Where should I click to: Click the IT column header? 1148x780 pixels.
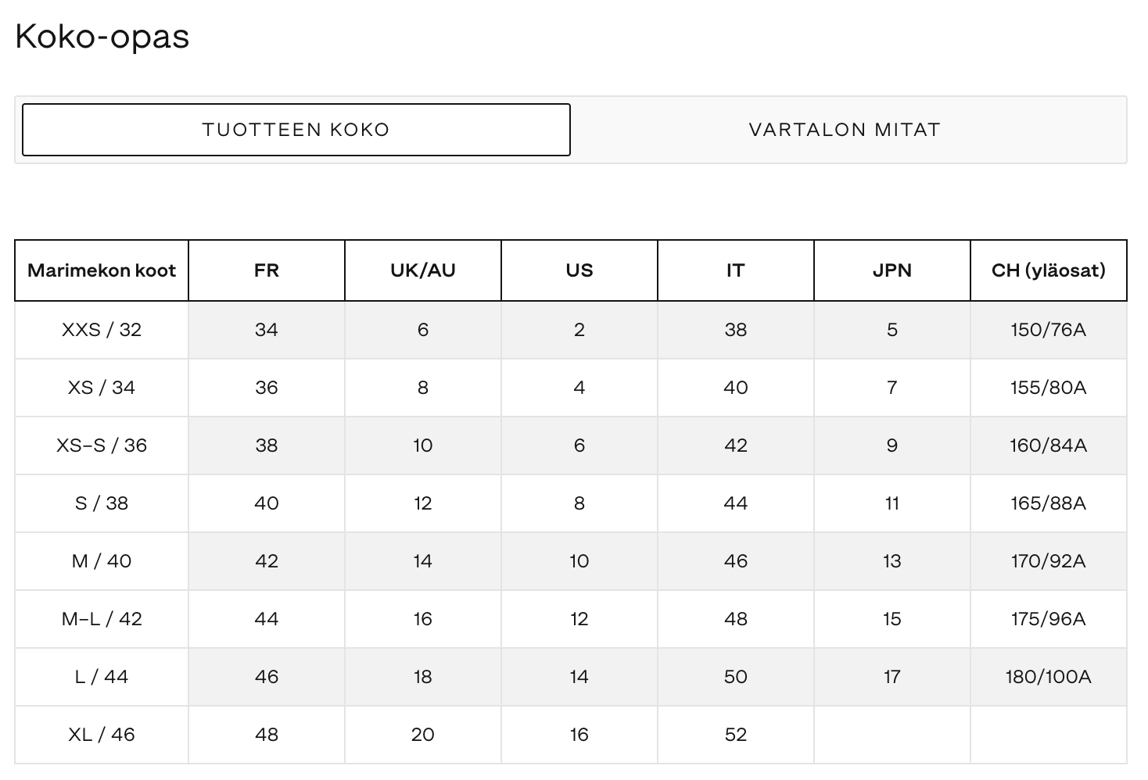[x=736, y=270]
